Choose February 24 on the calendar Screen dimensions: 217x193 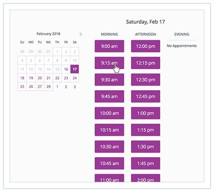75,78
